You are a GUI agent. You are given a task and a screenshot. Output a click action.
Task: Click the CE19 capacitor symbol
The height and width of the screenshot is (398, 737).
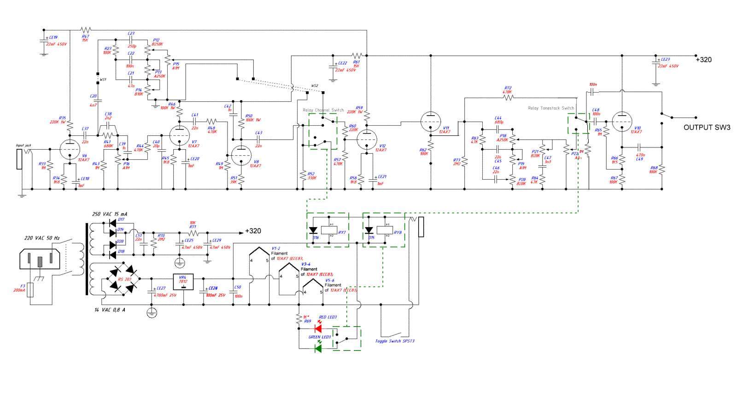click(x=44, y=41)
